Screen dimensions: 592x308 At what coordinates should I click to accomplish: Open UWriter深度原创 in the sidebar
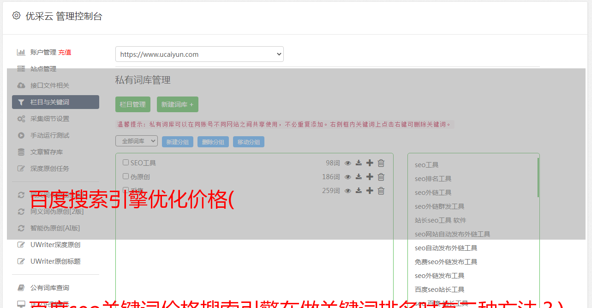(x=55, y=245)
